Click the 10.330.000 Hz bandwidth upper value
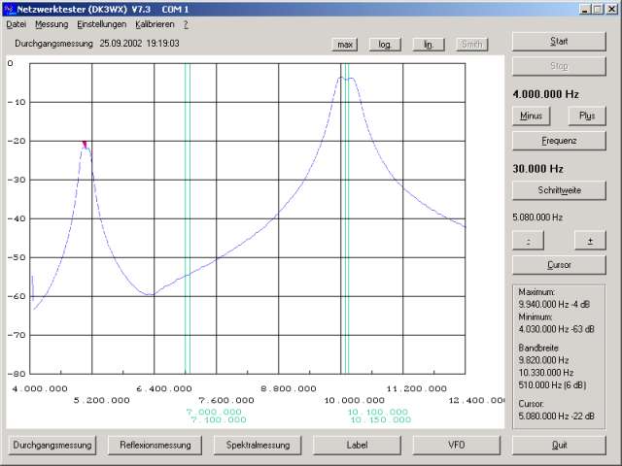622x466 pixels. click(x=546, y=373)
